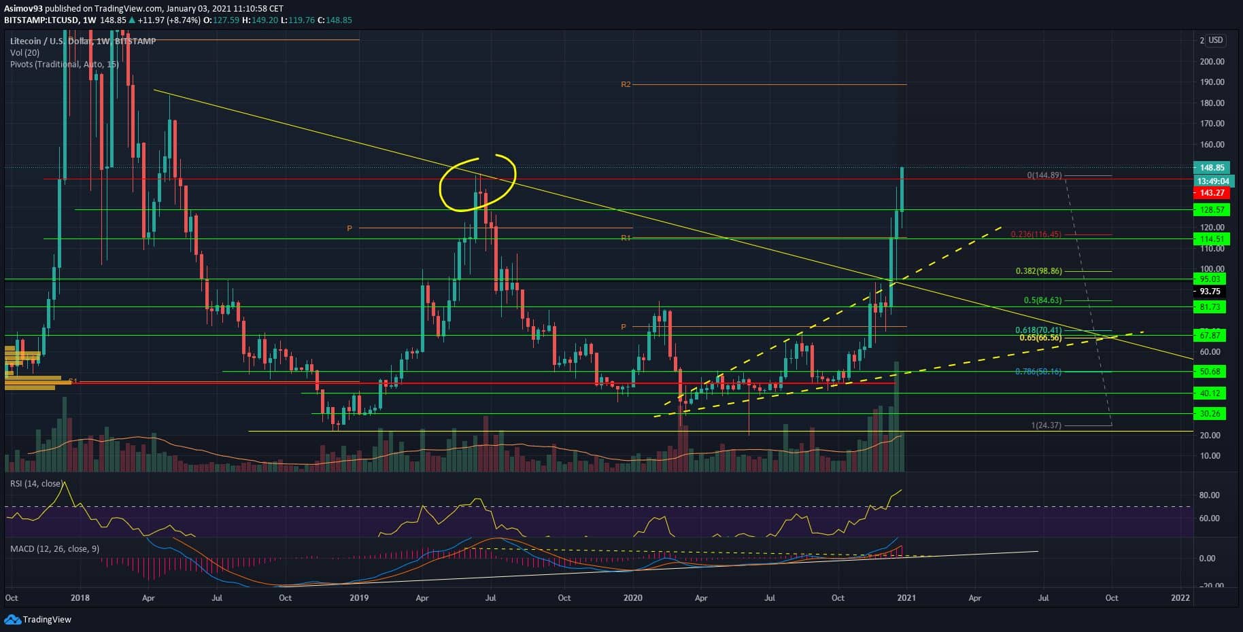The height and width of the screenshot is (632, 1243).
Task: Click the green 114.51 level label
Action: [1212, 239]
